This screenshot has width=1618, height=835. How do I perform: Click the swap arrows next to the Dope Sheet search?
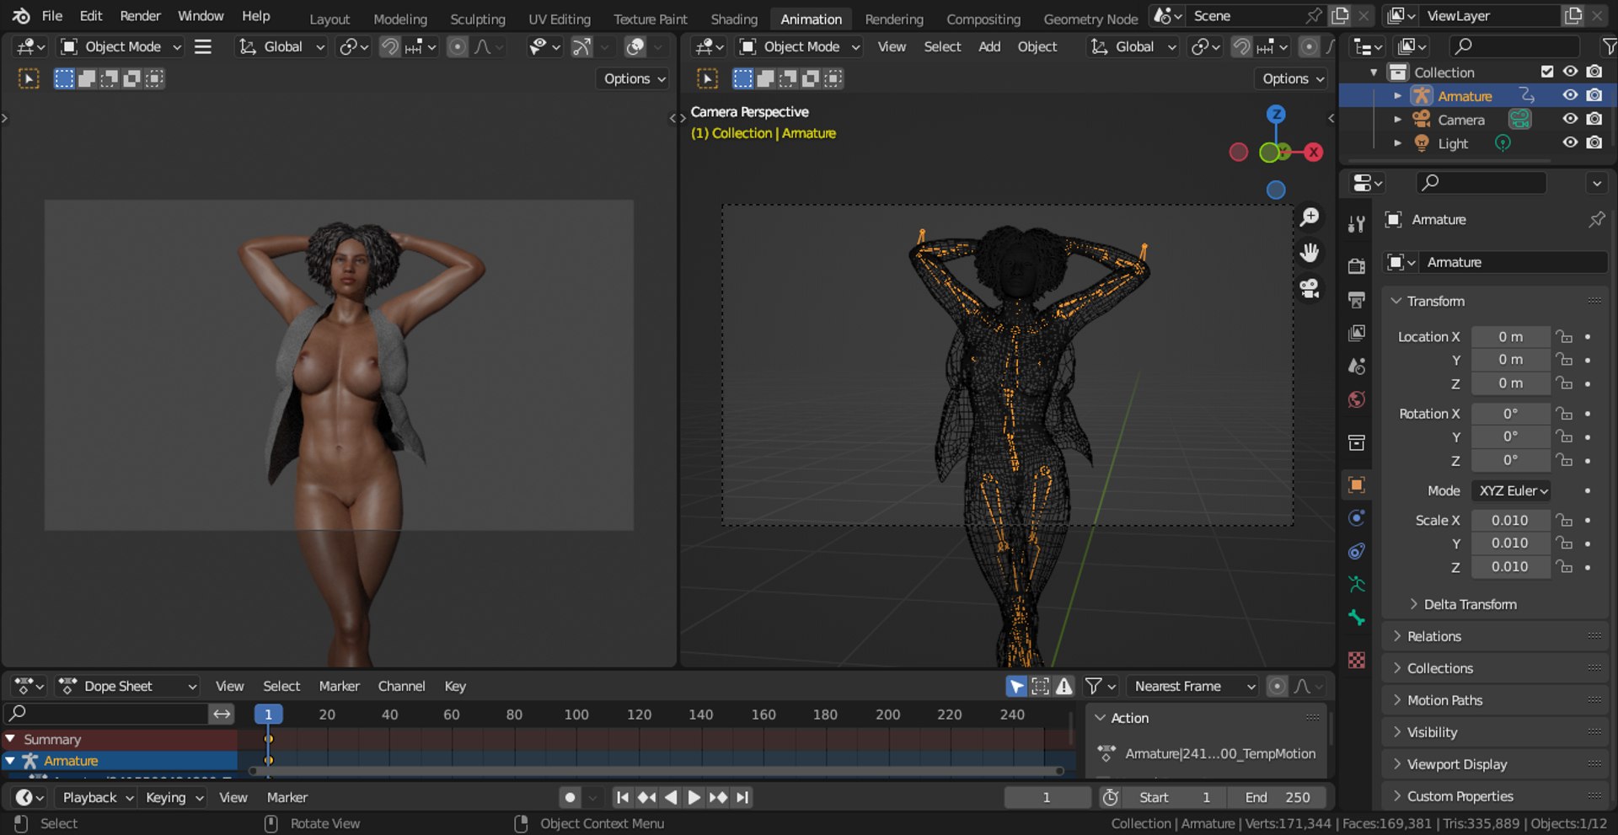222,715
